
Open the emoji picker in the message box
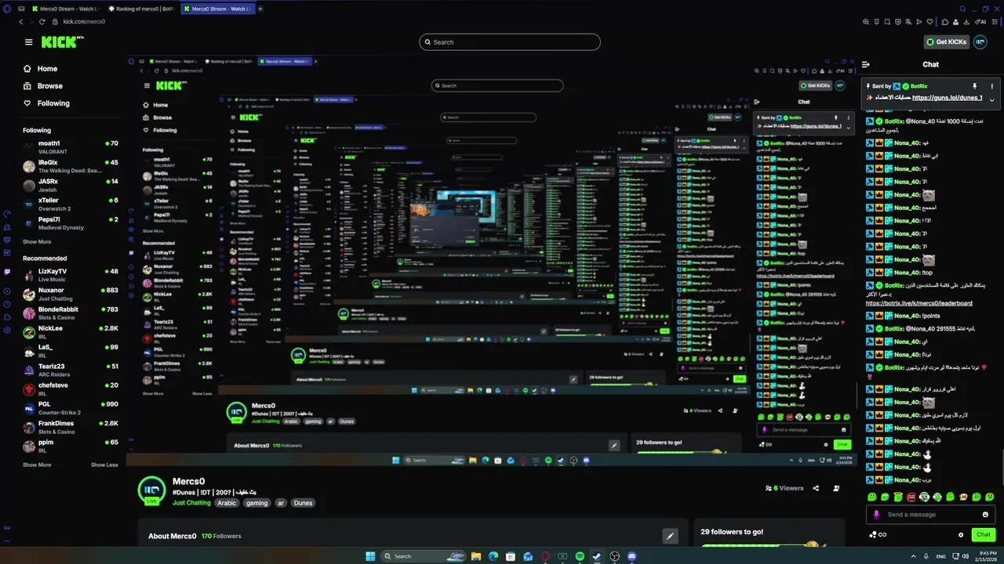pos(985,515)
